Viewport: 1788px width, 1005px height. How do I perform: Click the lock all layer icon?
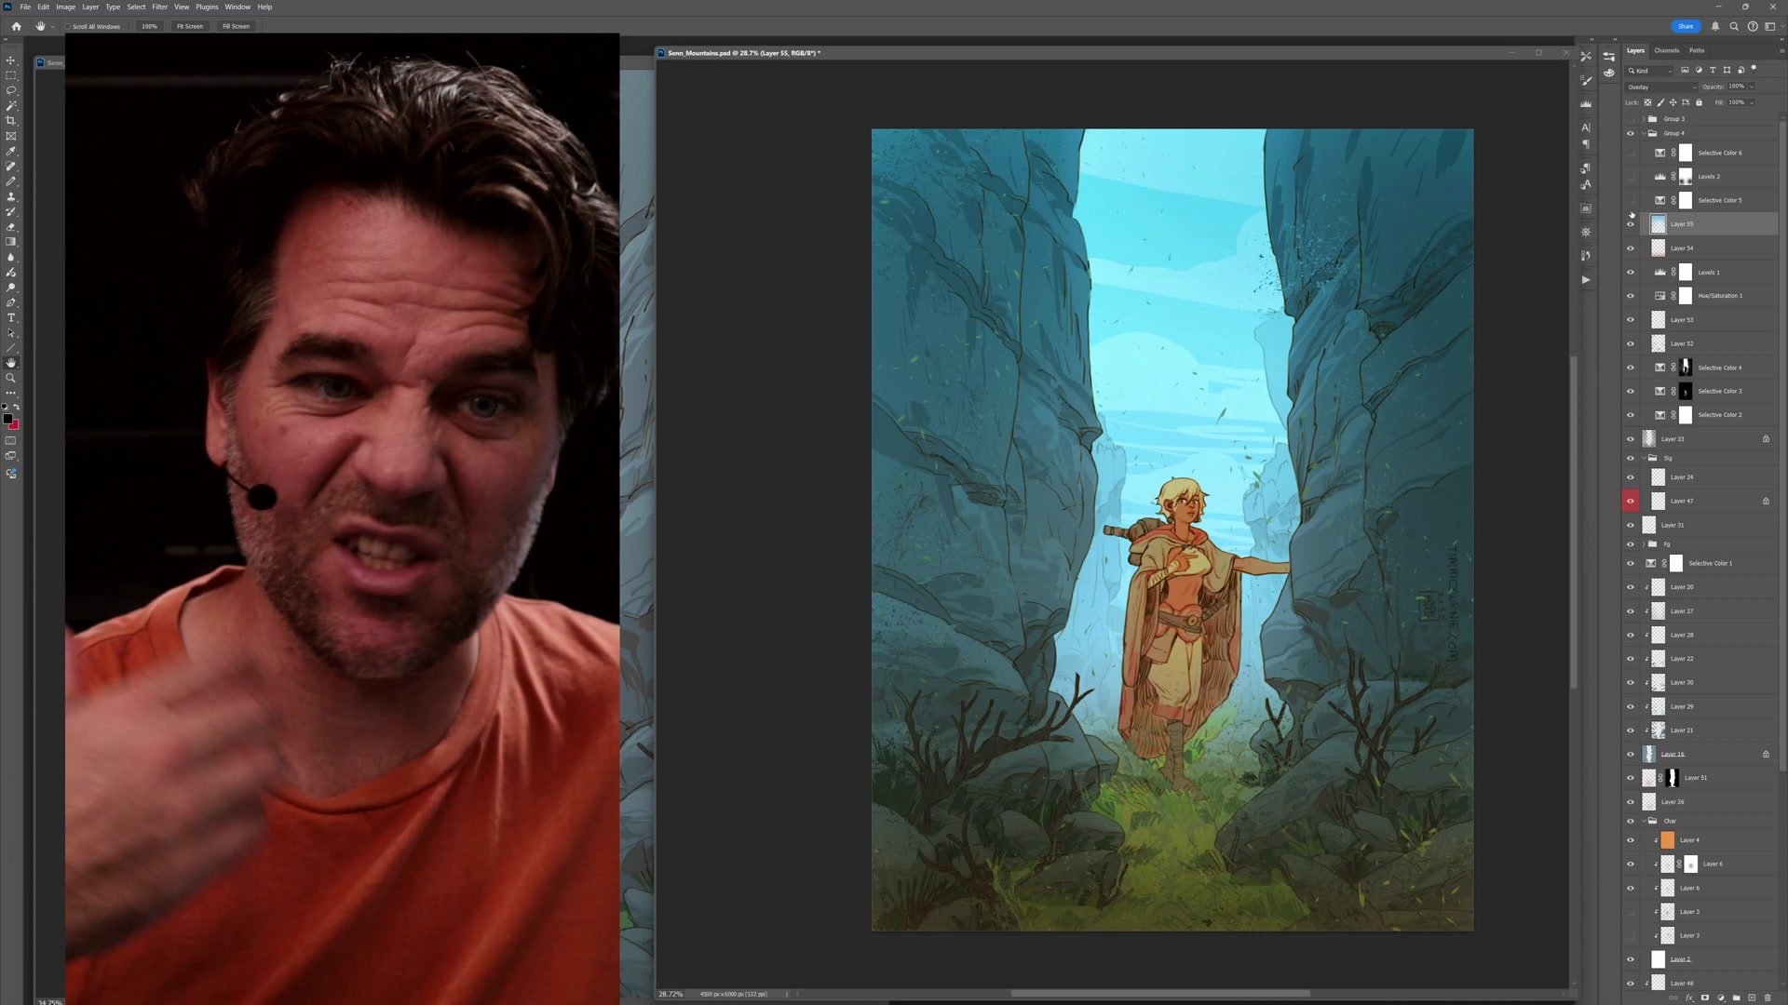tap(1699, 102)
